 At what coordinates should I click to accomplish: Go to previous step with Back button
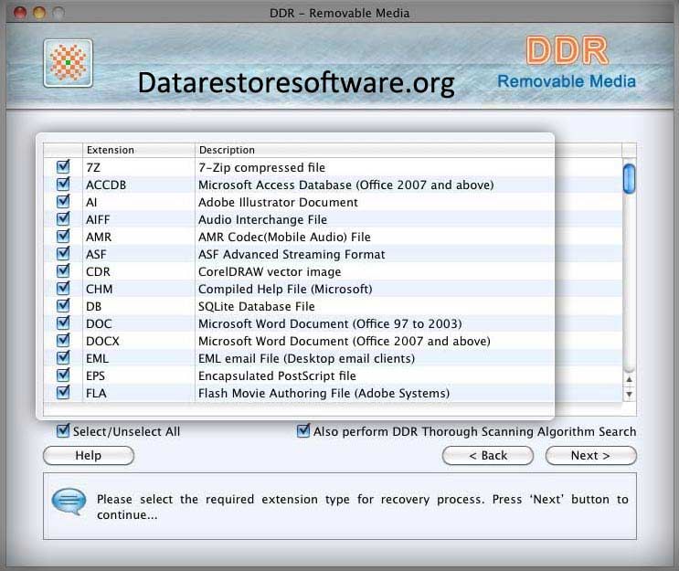488,455
